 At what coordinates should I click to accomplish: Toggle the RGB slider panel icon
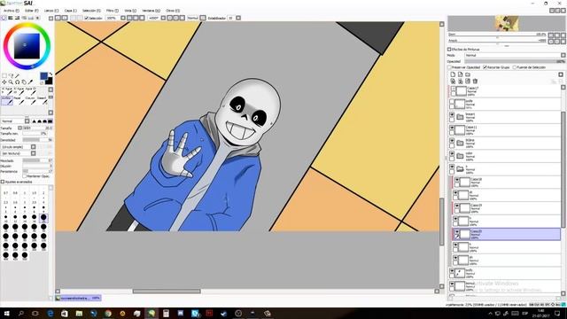click(11, 18)
